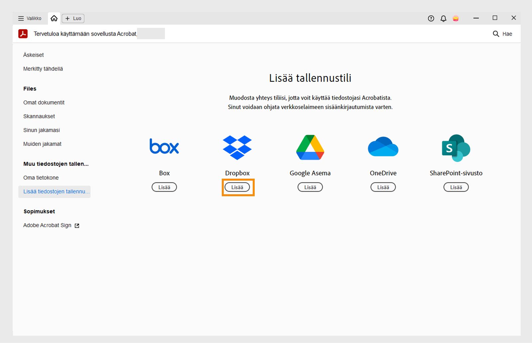Viewport: 532px width, 343px height.
Task: Select Lisää tiedostojen tallennus sidebar entry
Action: [x=56, y=191]
